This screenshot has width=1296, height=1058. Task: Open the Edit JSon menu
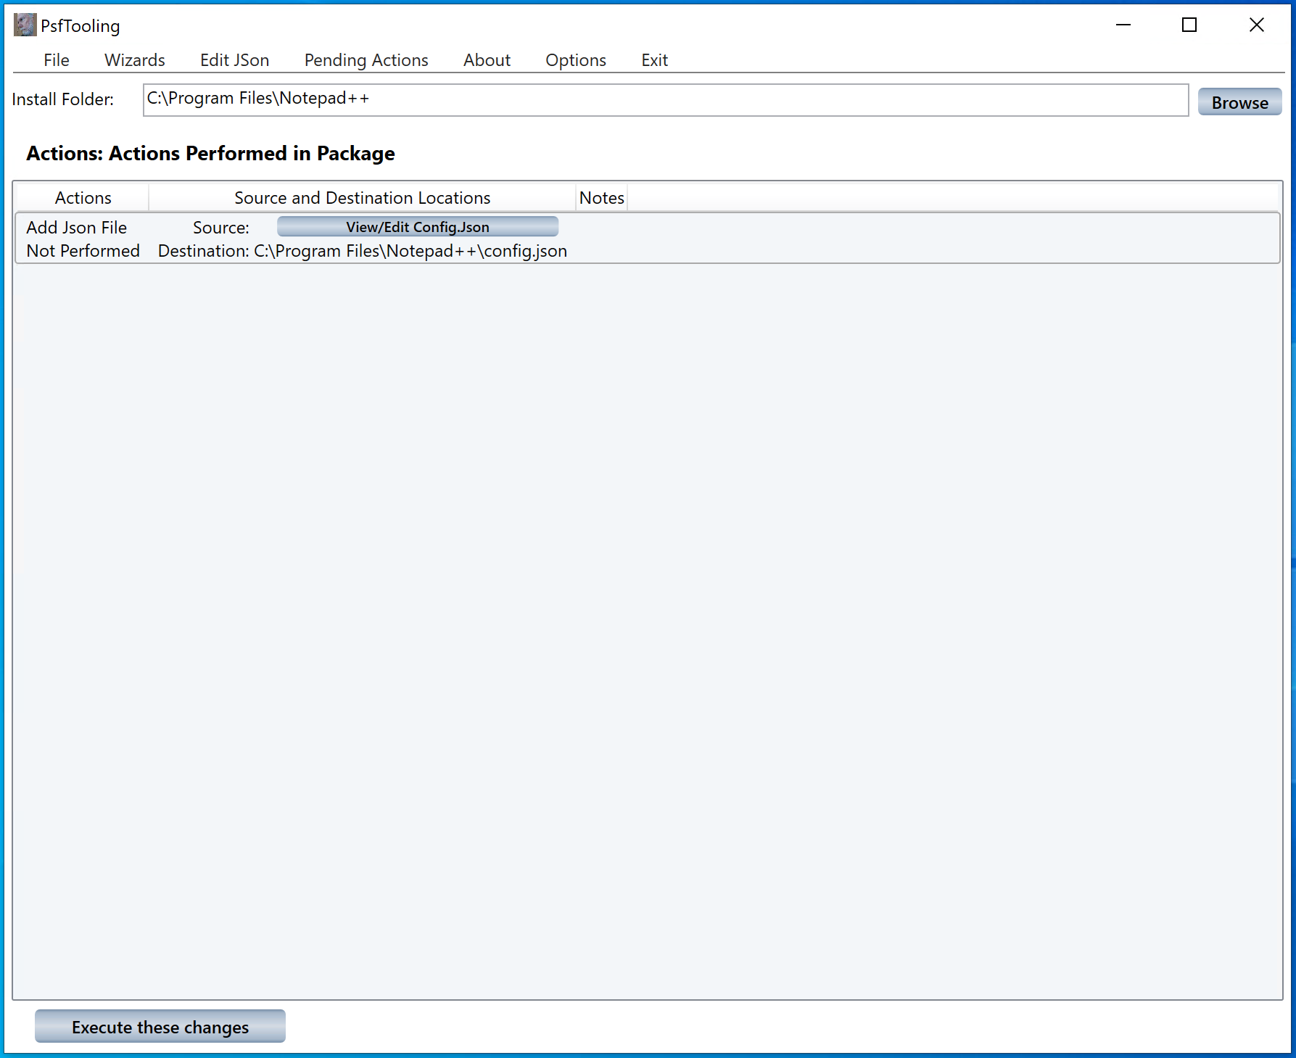[x=234, y=60]
